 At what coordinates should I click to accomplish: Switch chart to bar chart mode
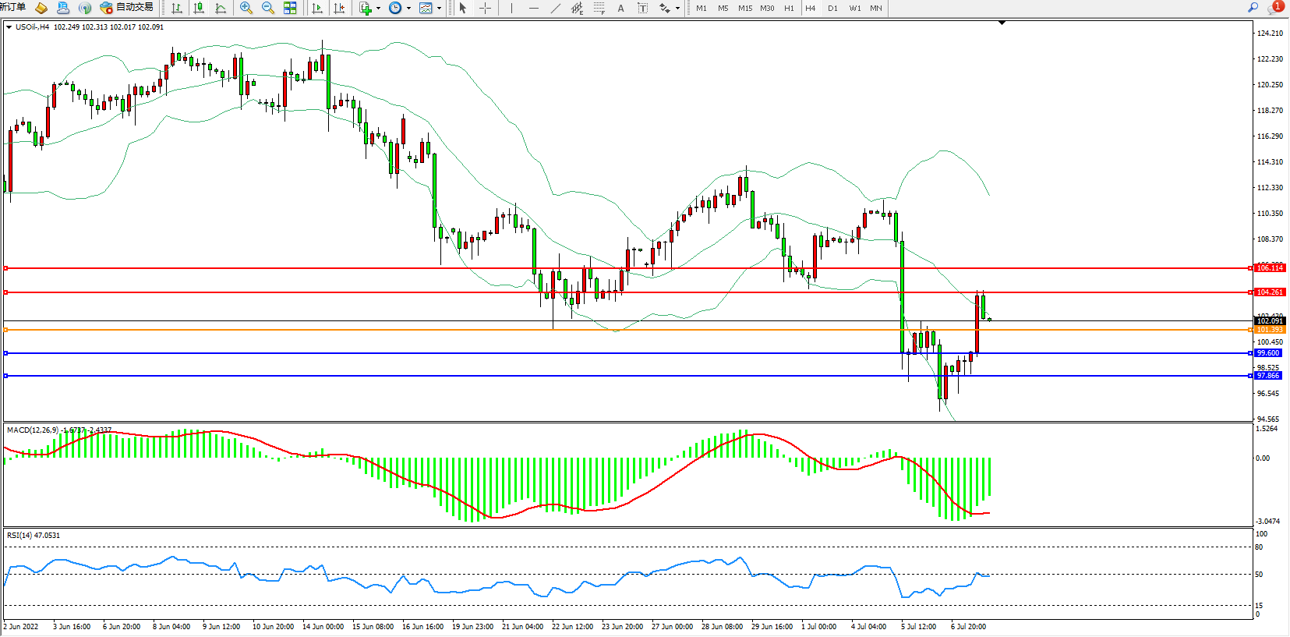pos(177,8)
